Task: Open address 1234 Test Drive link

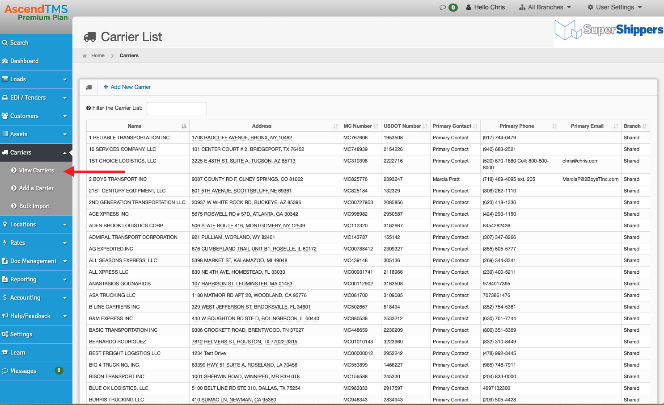Action: click(209, 354)
